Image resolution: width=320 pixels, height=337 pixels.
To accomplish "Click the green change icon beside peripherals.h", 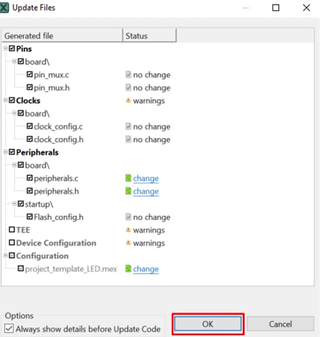I will (128, 191).
